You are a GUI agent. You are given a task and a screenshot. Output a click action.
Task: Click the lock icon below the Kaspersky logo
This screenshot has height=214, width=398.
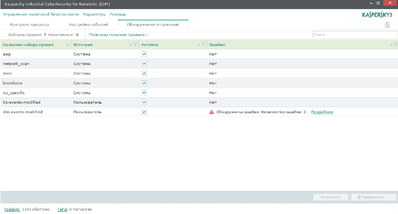point(387,25)
